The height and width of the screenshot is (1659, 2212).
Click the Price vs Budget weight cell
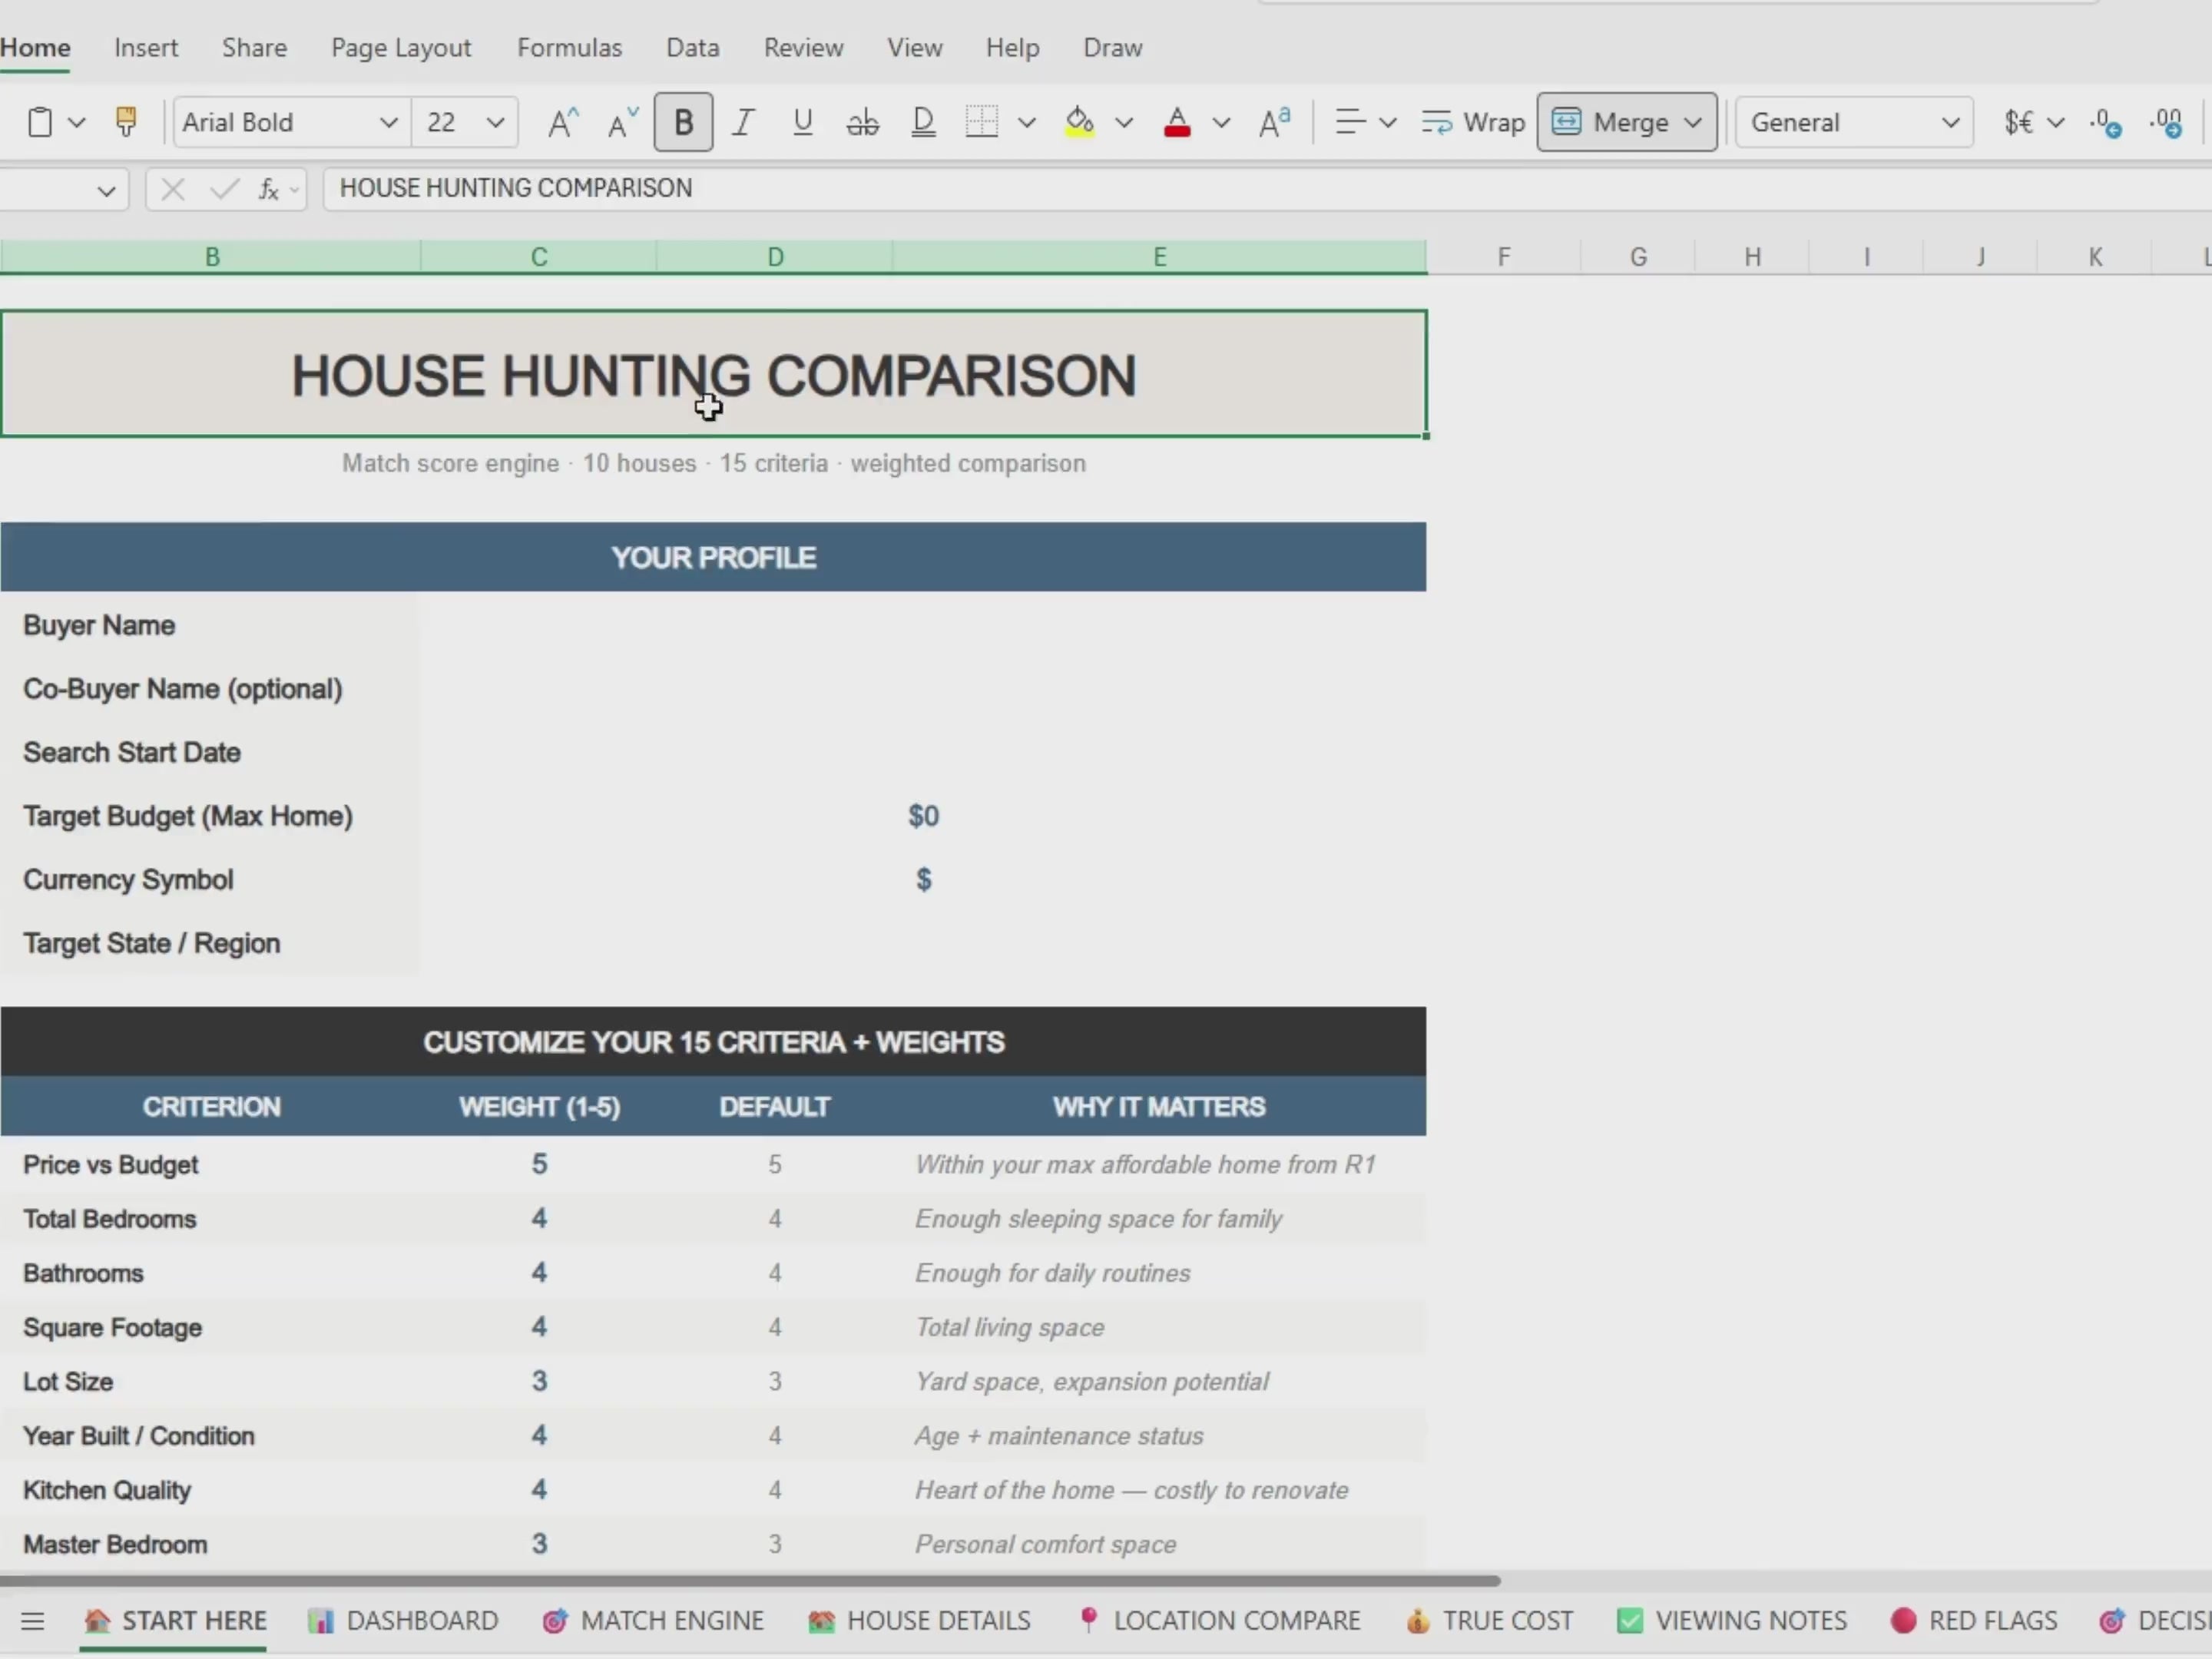click(x=539, y=1164)
